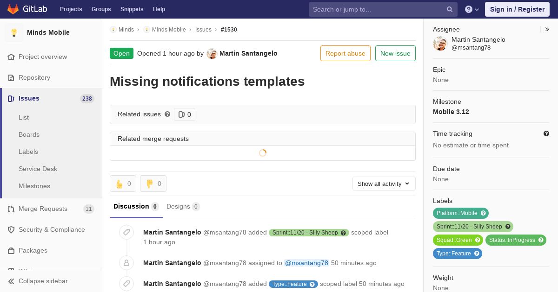Give a thumbs up reaction

[x=123, y=184]
